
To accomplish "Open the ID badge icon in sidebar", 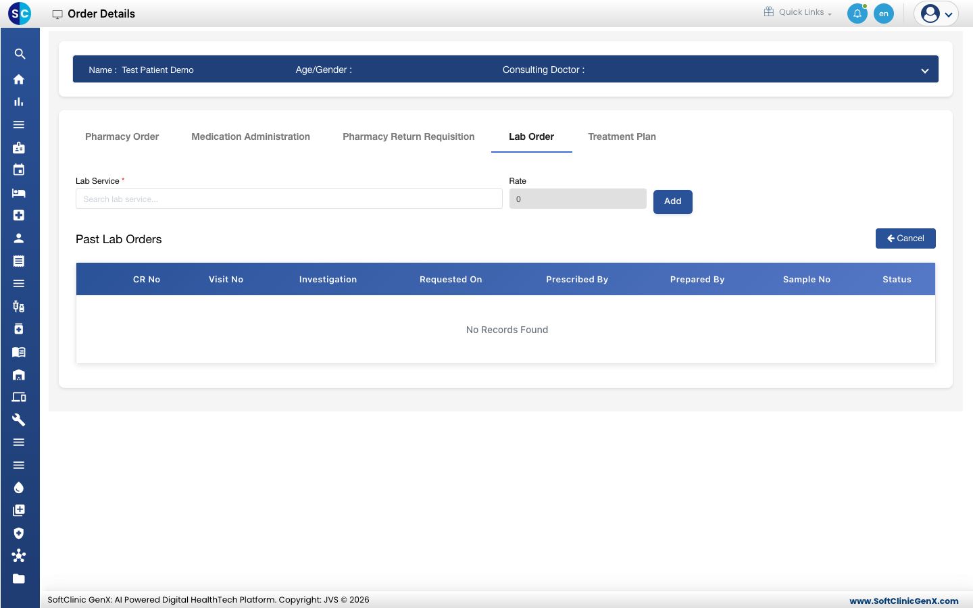I will pyautogui.click(x=19, y=147).
